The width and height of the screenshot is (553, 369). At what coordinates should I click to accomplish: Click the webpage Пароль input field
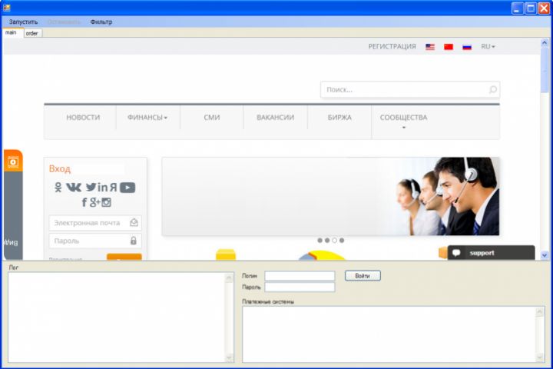coord(95,241)
